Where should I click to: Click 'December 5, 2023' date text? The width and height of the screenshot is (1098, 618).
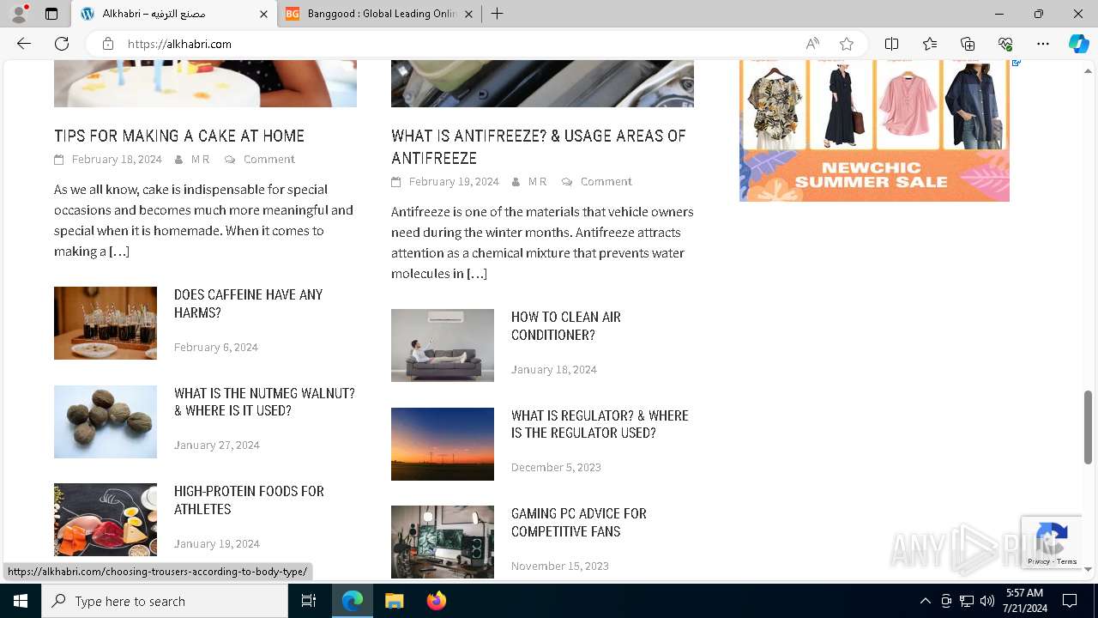point(556,468)
